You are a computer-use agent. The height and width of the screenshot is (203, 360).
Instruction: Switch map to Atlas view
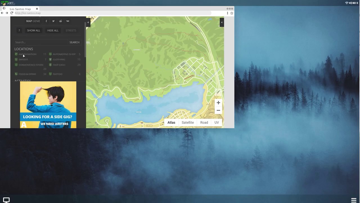[171, 123]
